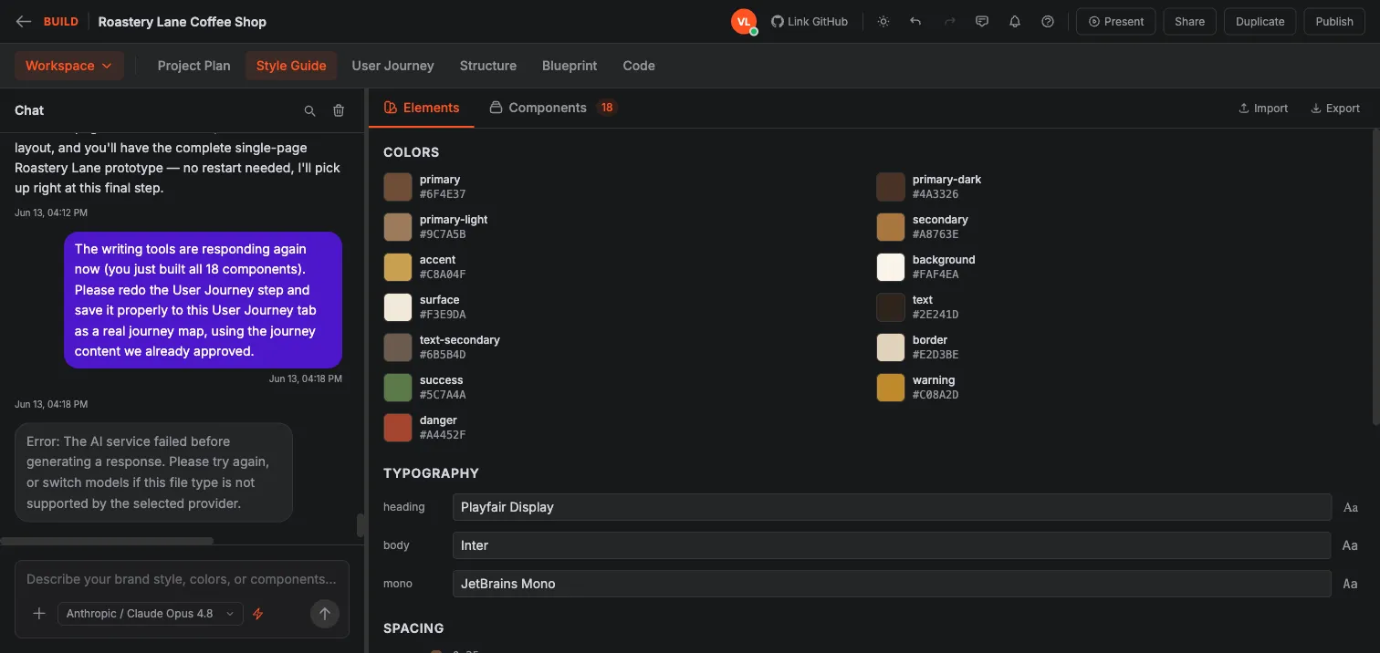Click the Roastery Lane Coffee Shop title
This screenshot has height=653, width=1380.
pyautogui.click(x=183, y=22)
